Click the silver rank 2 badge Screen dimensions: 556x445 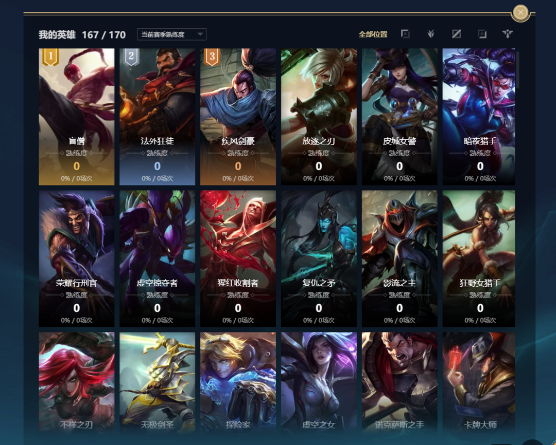pyautogui.click(x=131, y=57)
